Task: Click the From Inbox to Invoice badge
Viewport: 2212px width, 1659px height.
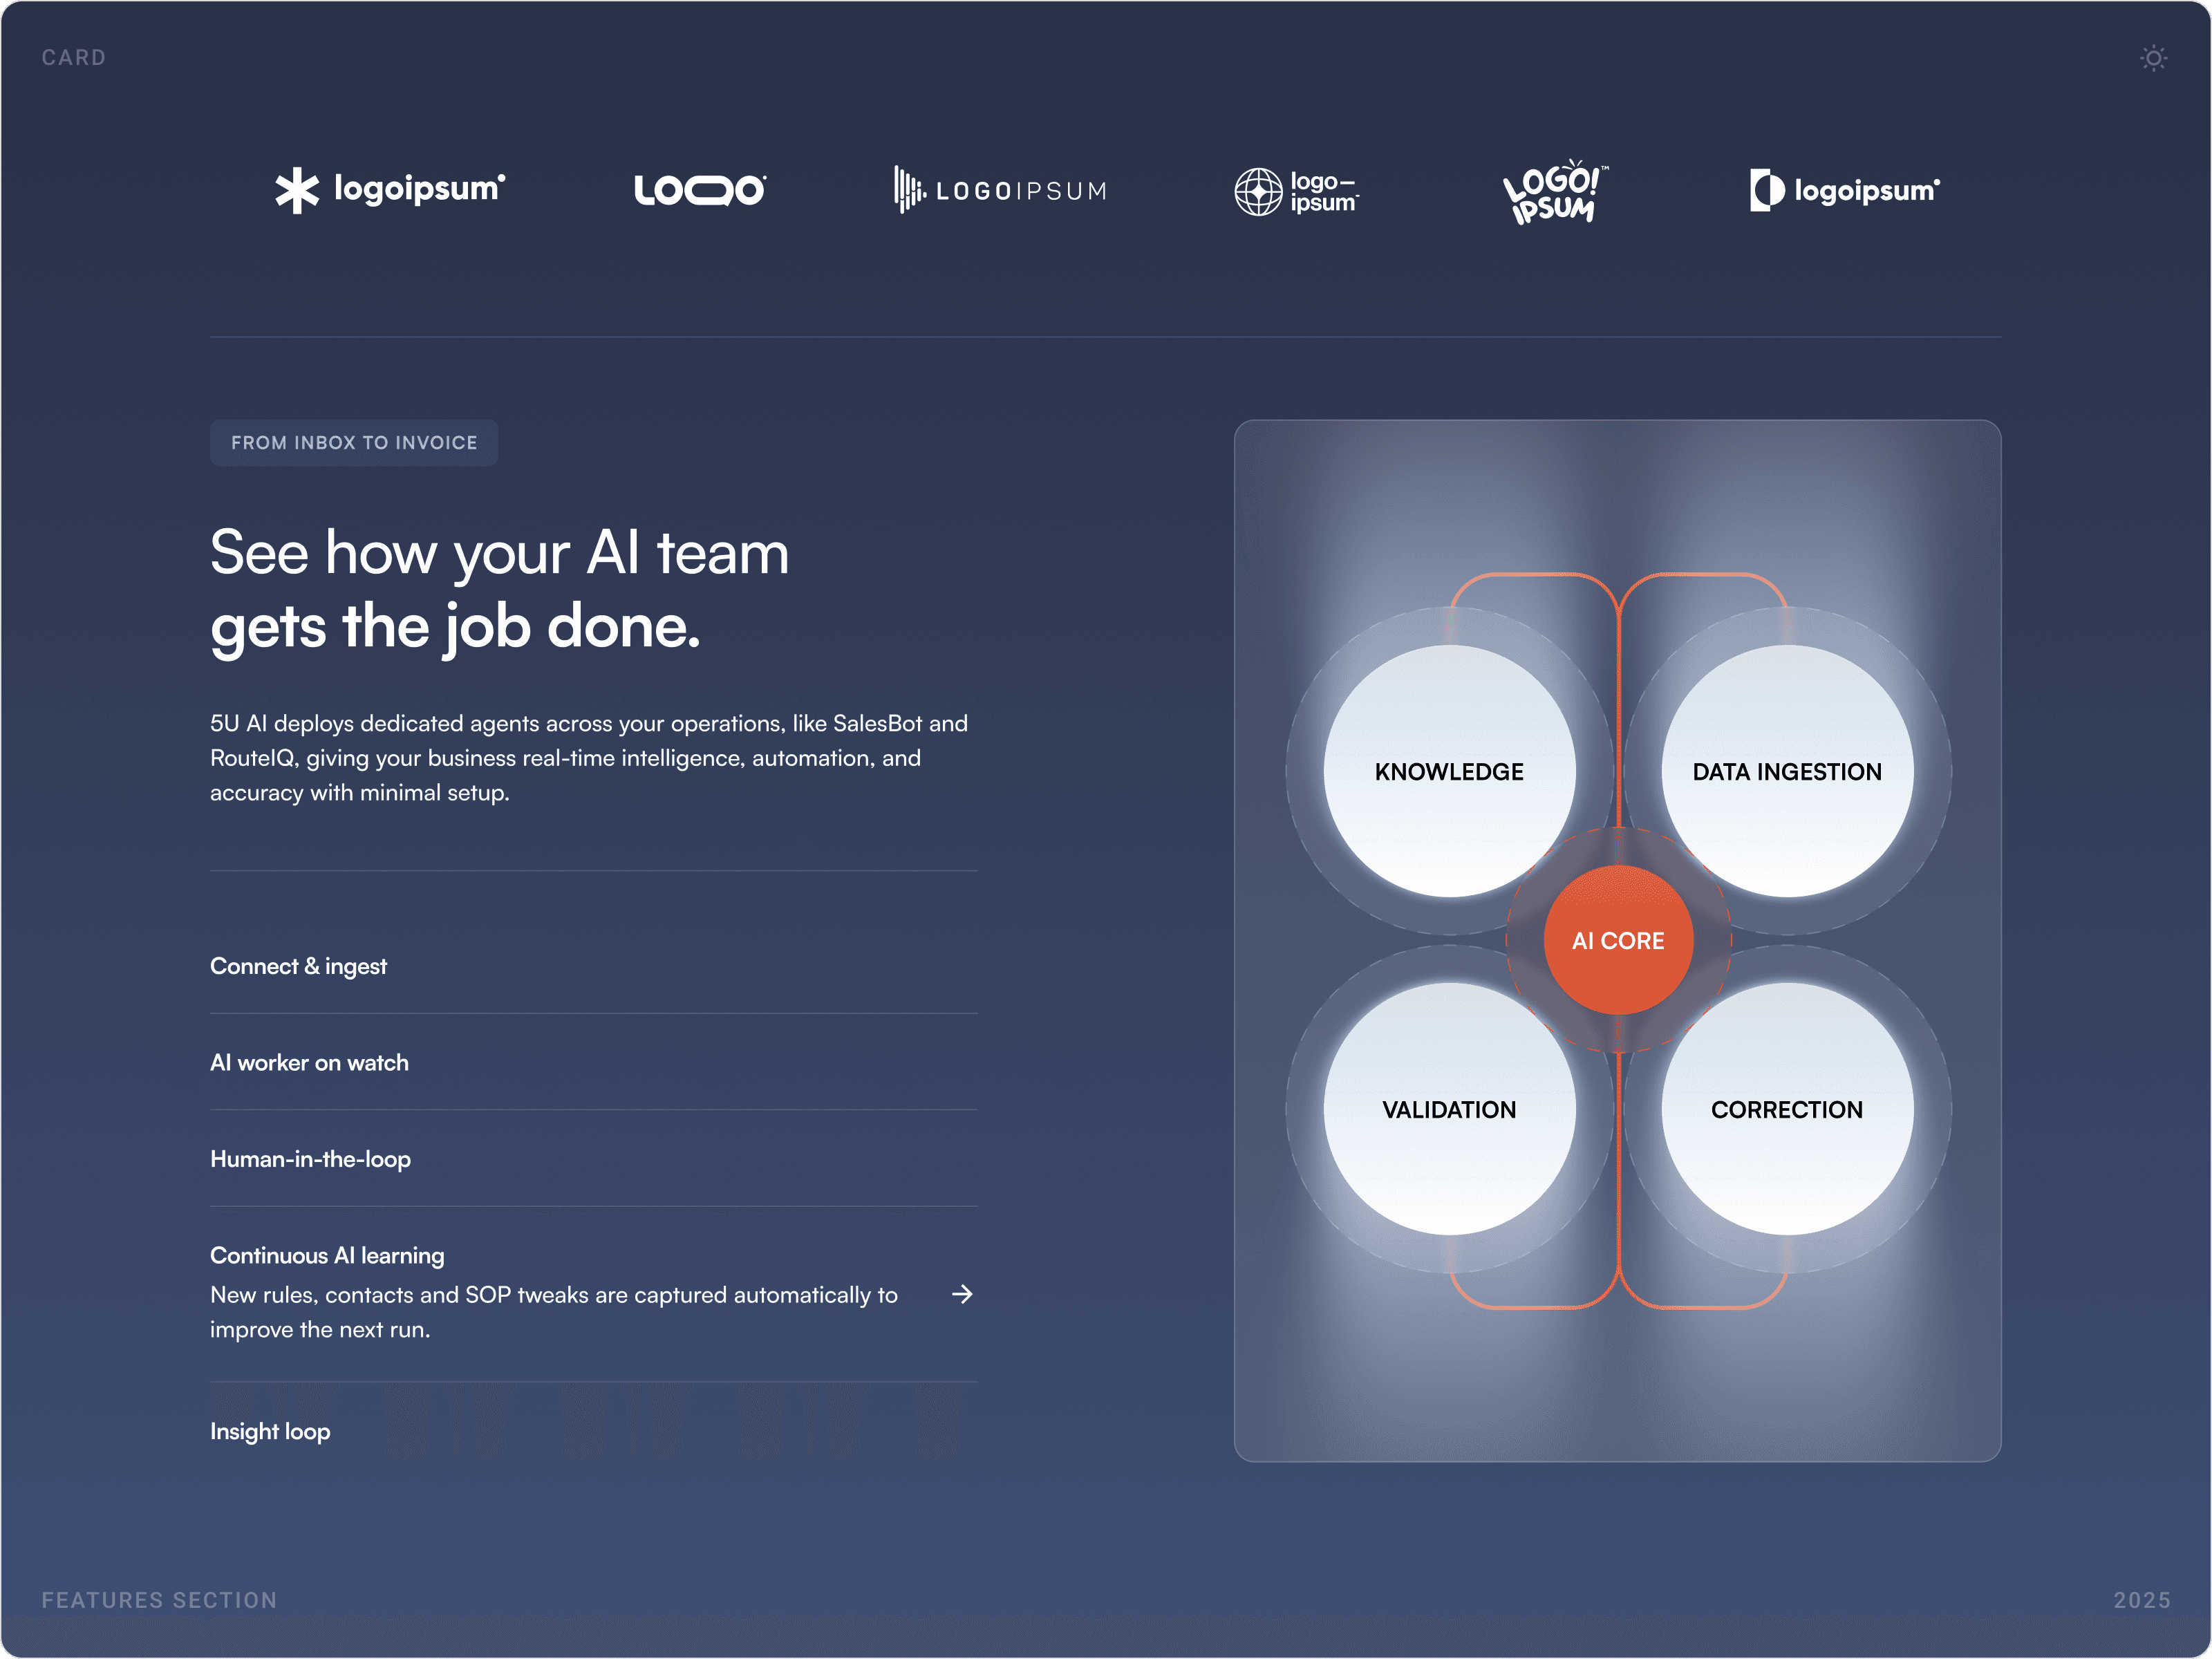Action: point(354,443)
